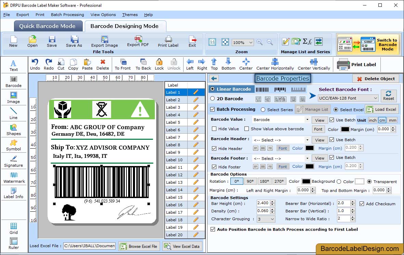The image size is (404, 255).
Task: Choose Select Series radio button
Action: [x=263, y=110]
